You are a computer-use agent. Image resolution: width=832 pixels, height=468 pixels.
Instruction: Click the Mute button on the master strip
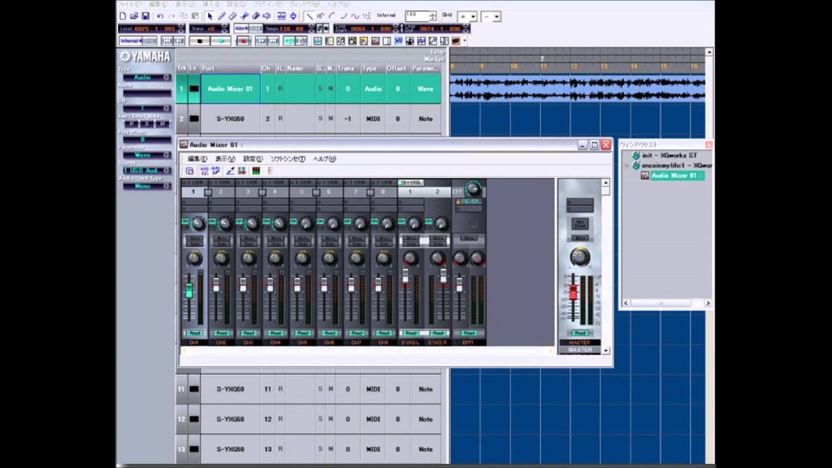(x=580, y=238)
